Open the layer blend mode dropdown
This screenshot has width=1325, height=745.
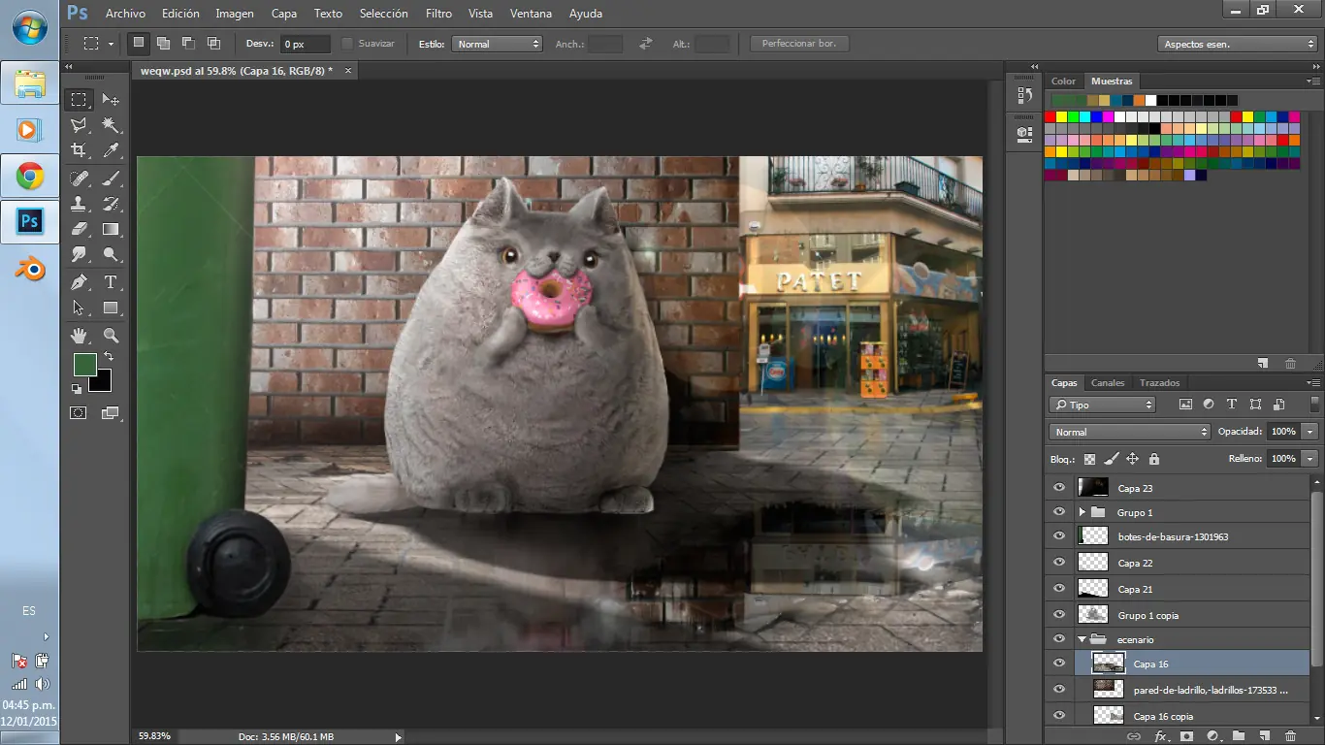click(1130, 432)
